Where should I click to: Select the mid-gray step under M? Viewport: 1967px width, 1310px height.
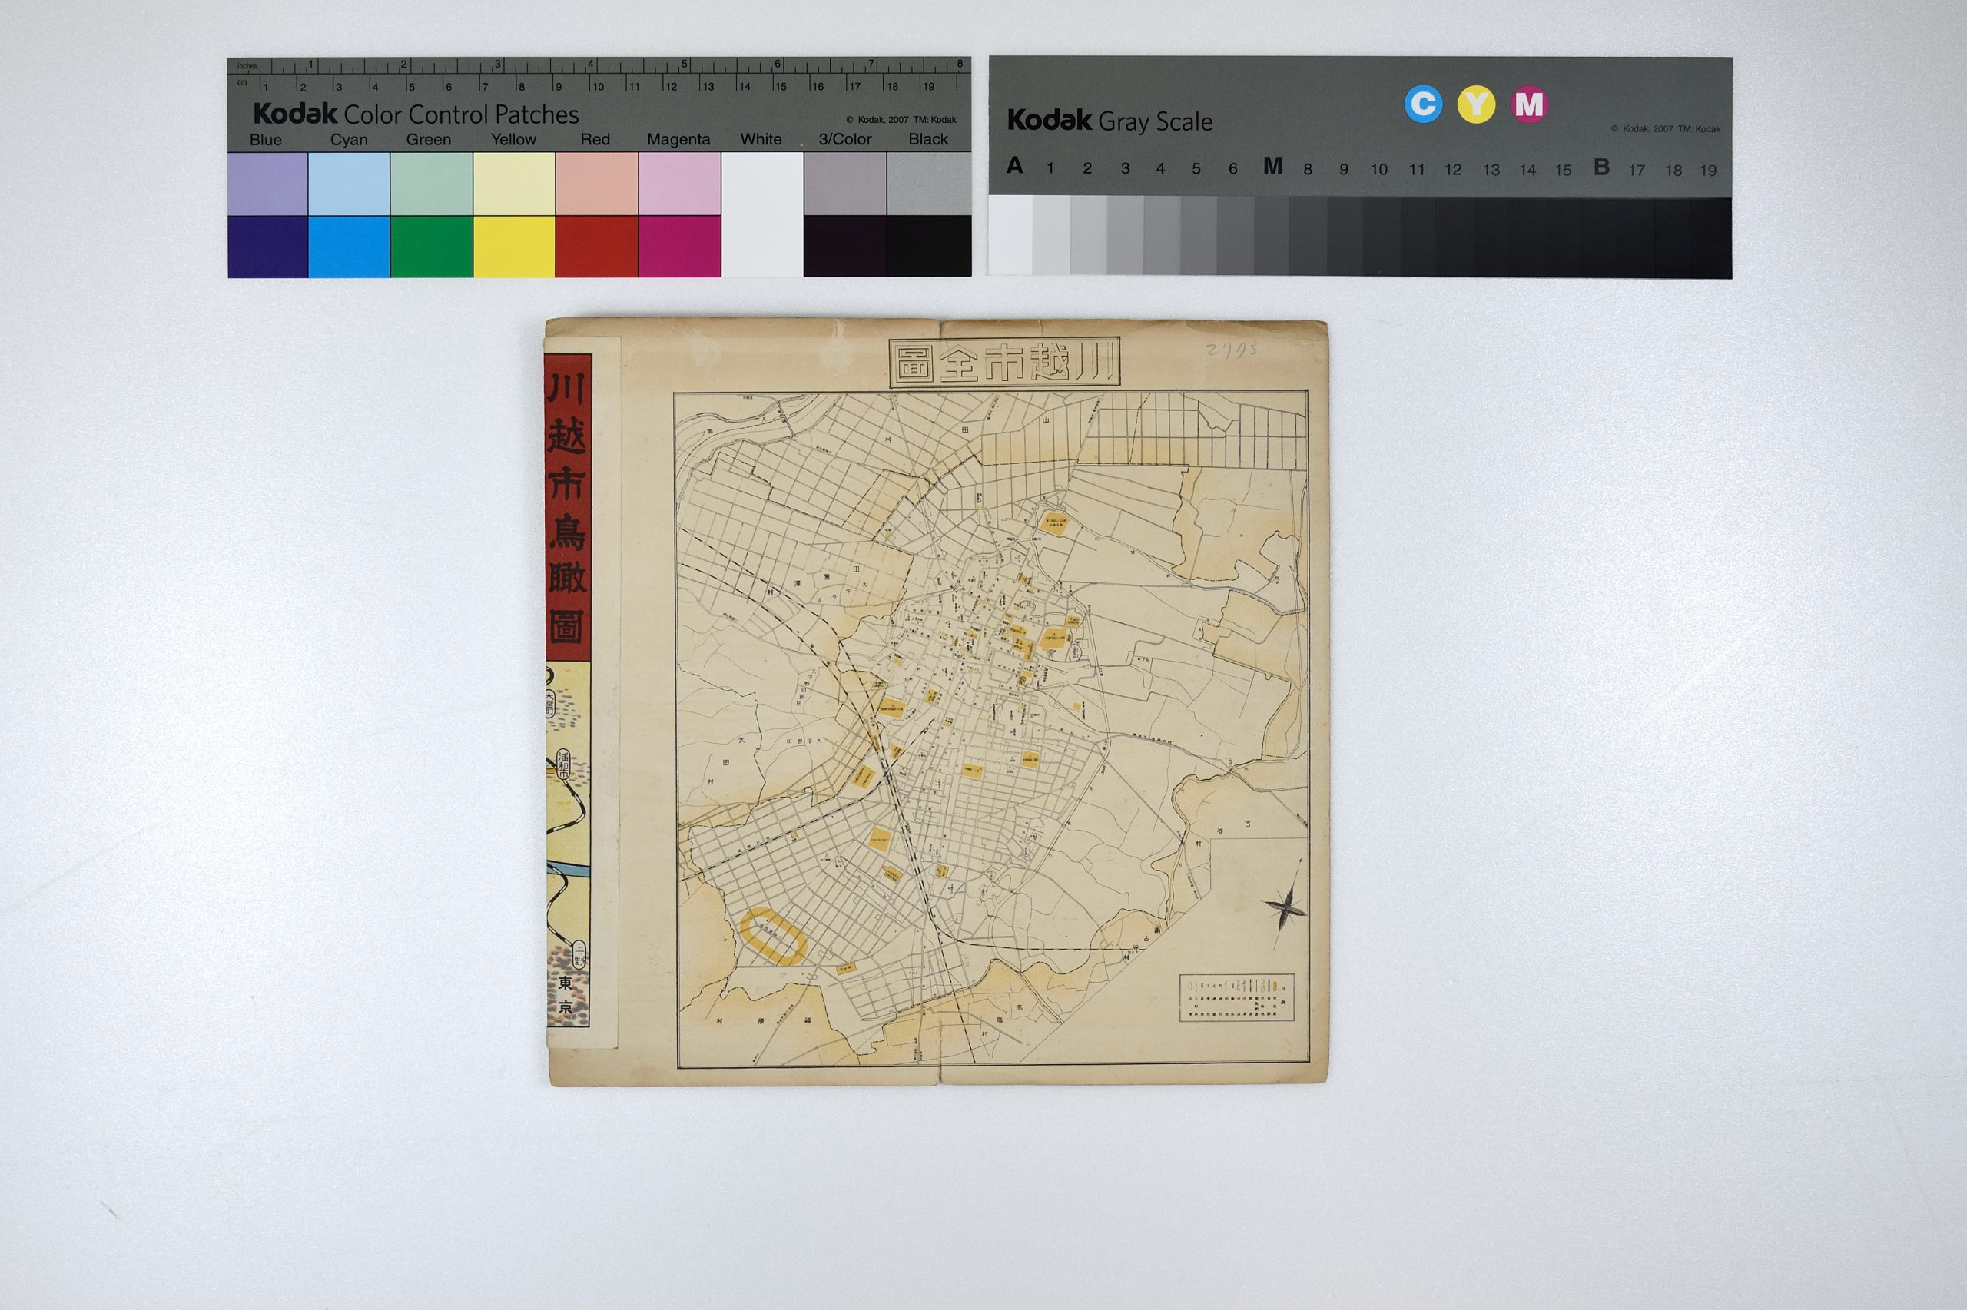coord(1272,237)
